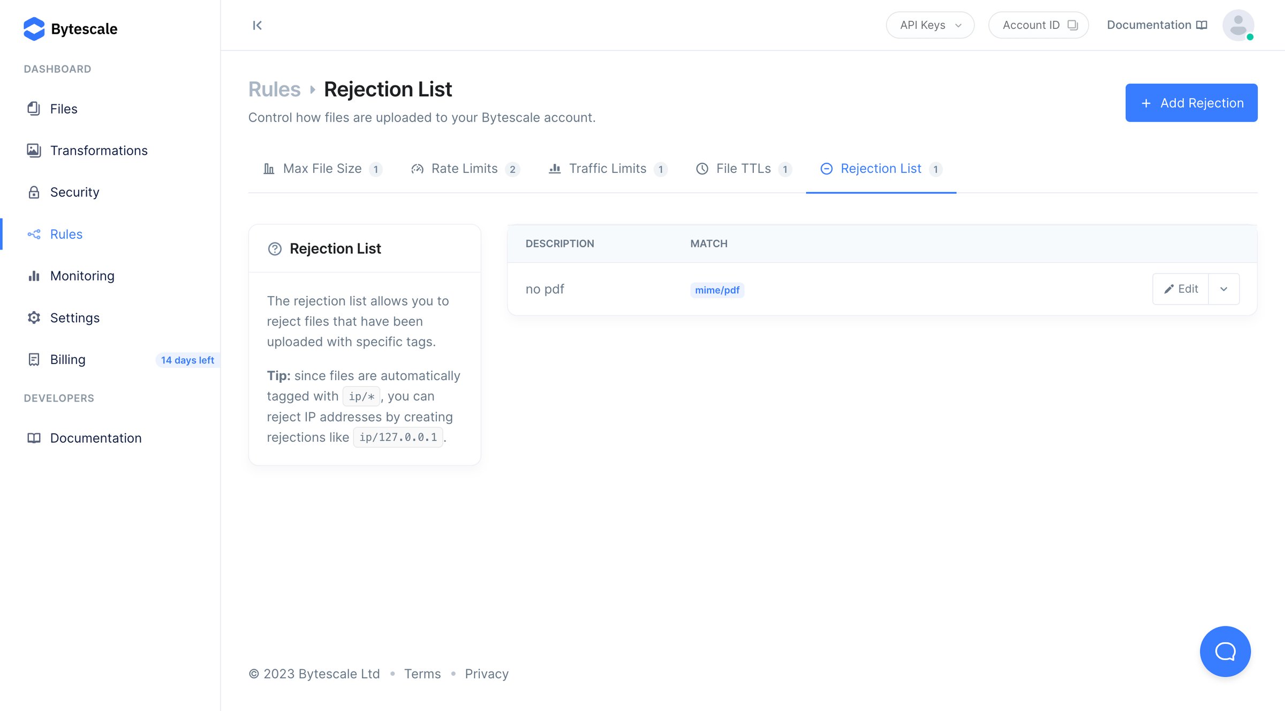Open the Terms link in footer
1285x711 pixels.
[x=422, y=674]
